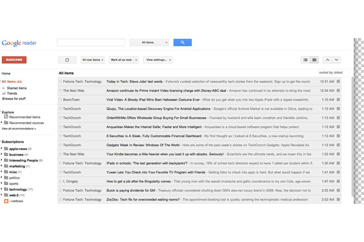The width and height of the screenshot is (364, 242).
Task: Click the red SUBSCRIBE button
Action: tap(14, 60)
